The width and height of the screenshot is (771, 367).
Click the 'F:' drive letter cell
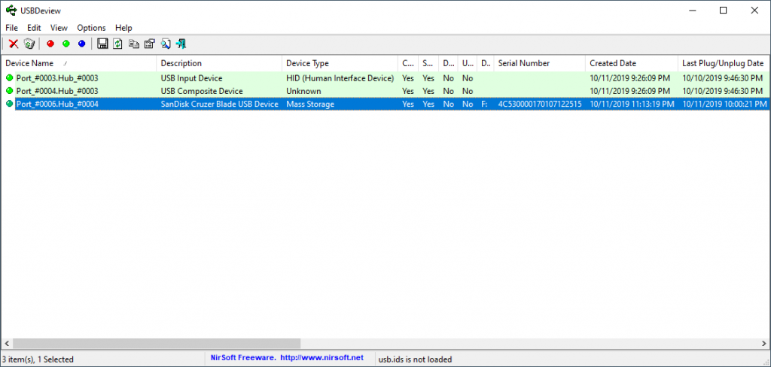point(484,104)
